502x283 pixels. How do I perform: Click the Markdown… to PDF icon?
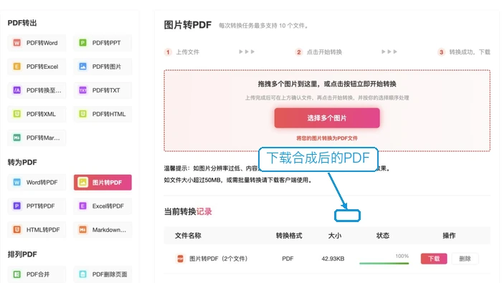coord(82,229)
